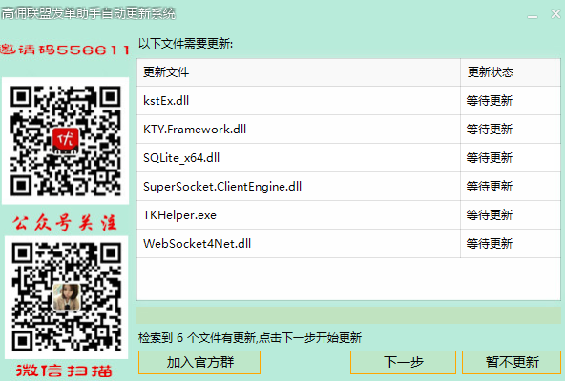The width and height of the screenshot is (565, 381).
Task: Close the update window
Action: pos(555,14)
